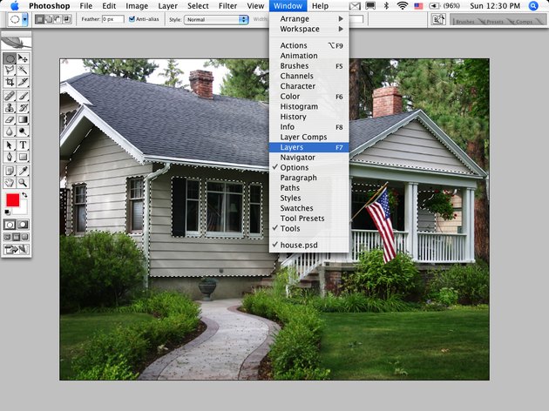Choose Swatches from the Window menu

309,208
